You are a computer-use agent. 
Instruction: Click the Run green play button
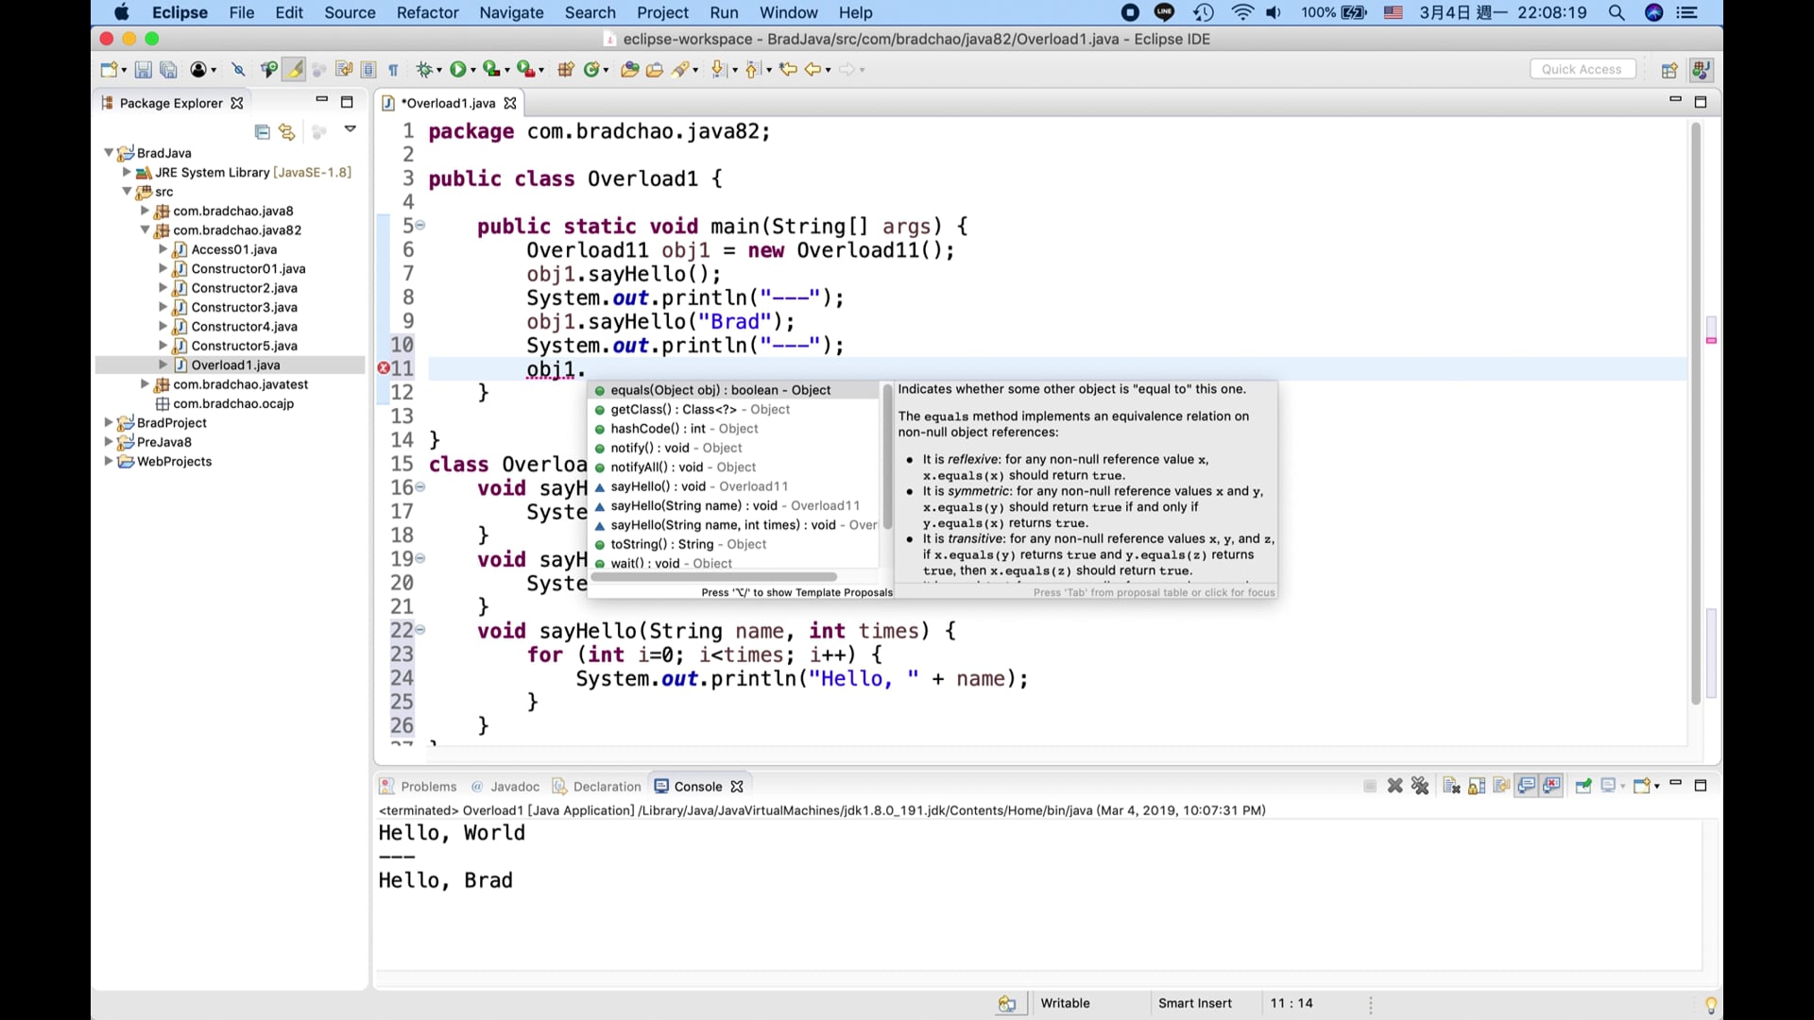[458, 69]
